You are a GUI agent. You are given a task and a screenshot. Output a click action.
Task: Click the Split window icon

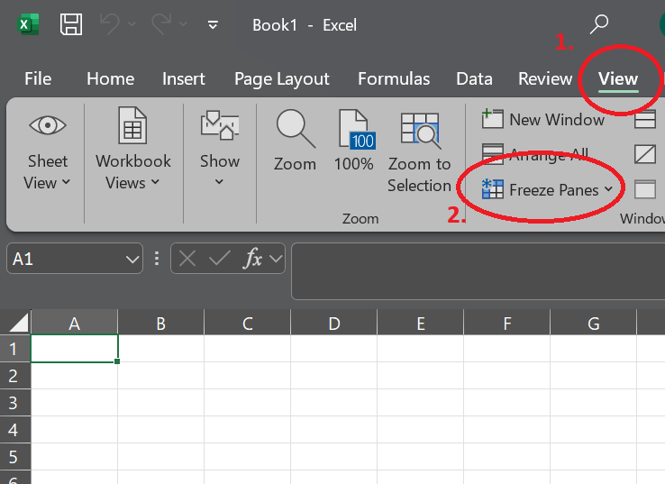tap(645, 119)
